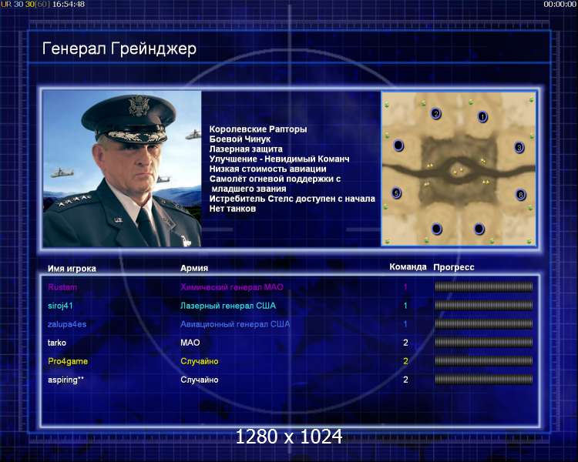The image size is (578, 462).
Task: Click the General Granger portrait image
Action: (122, 169)
